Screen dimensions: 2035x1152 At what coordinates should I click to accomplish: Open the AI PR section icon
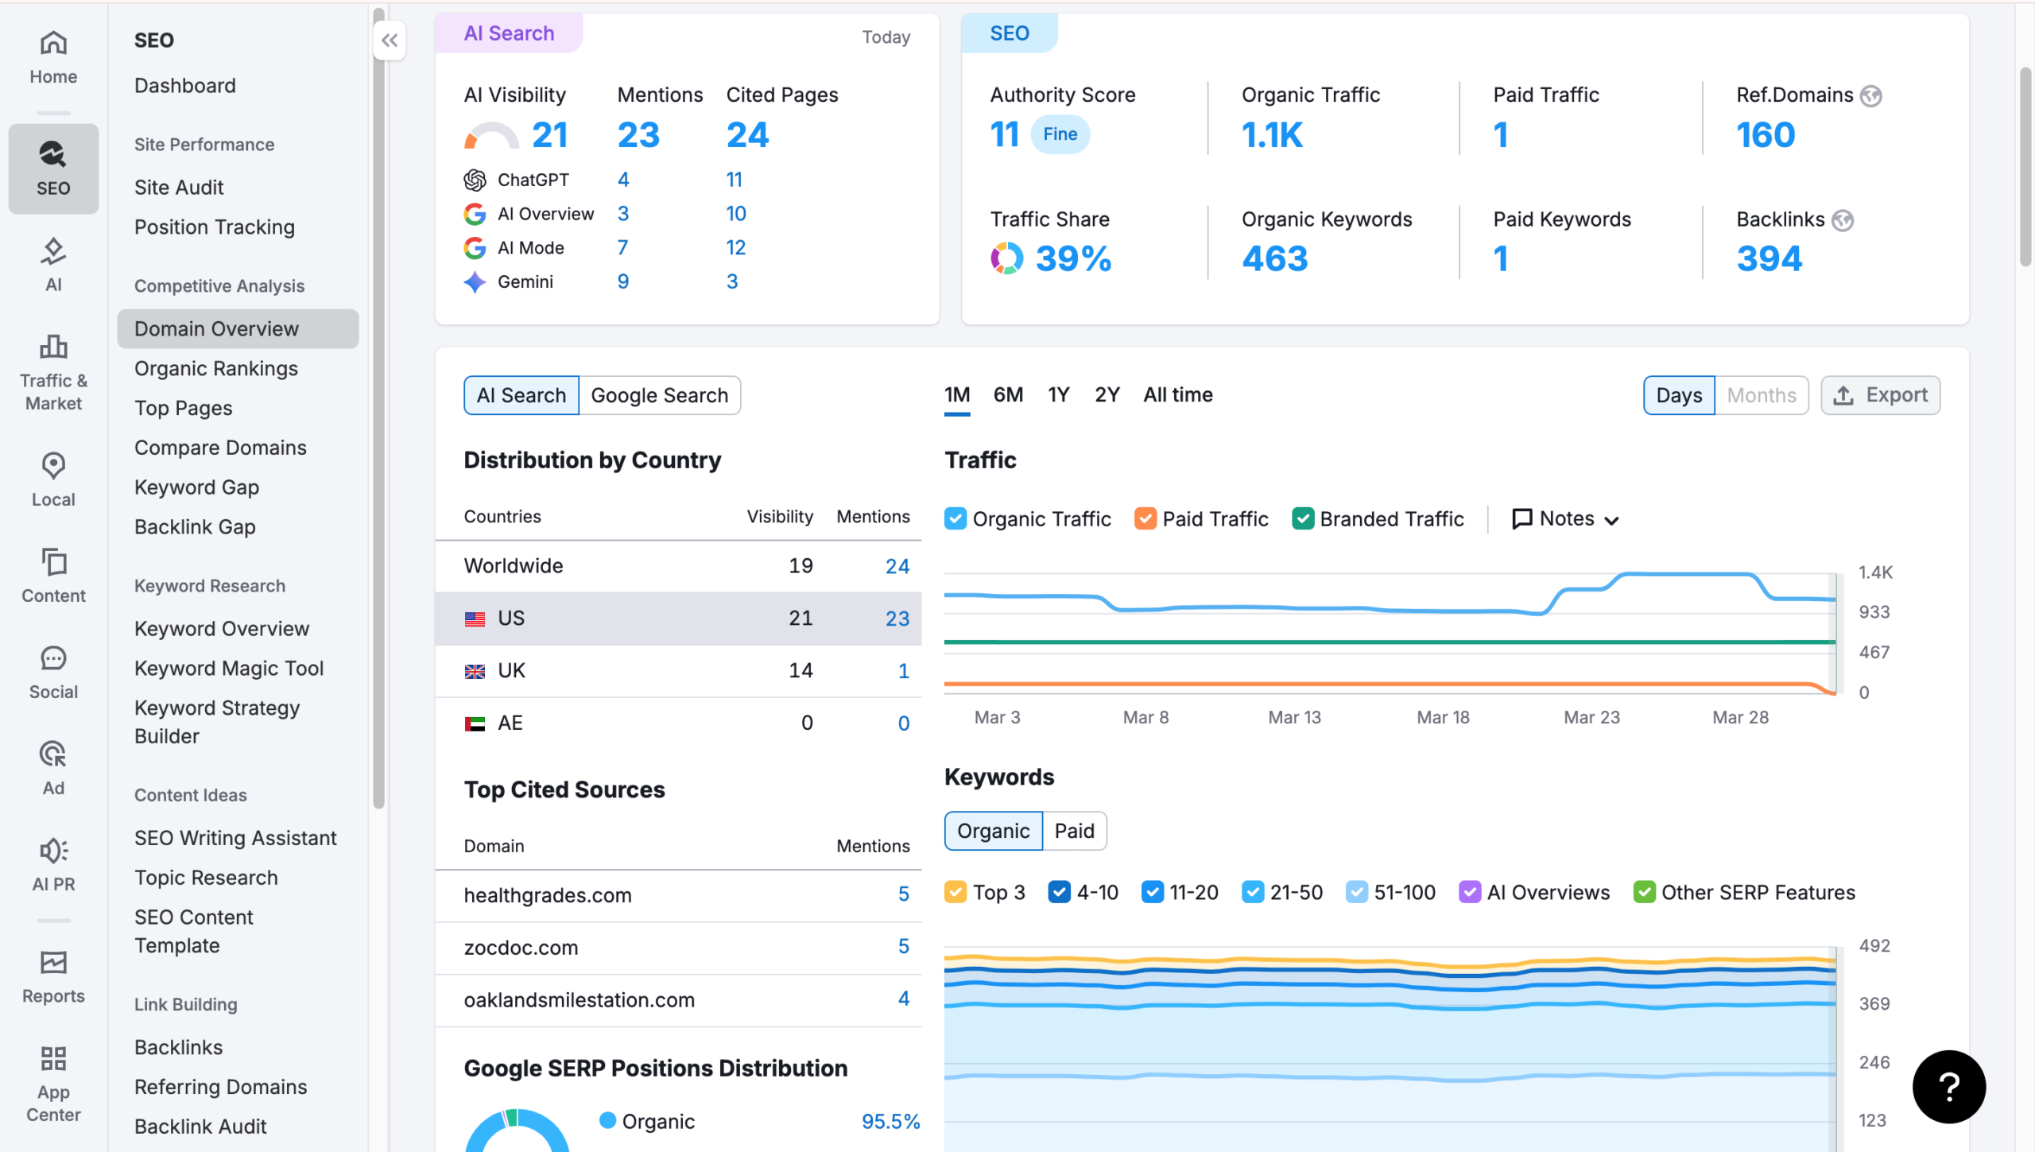pos(53,863)
